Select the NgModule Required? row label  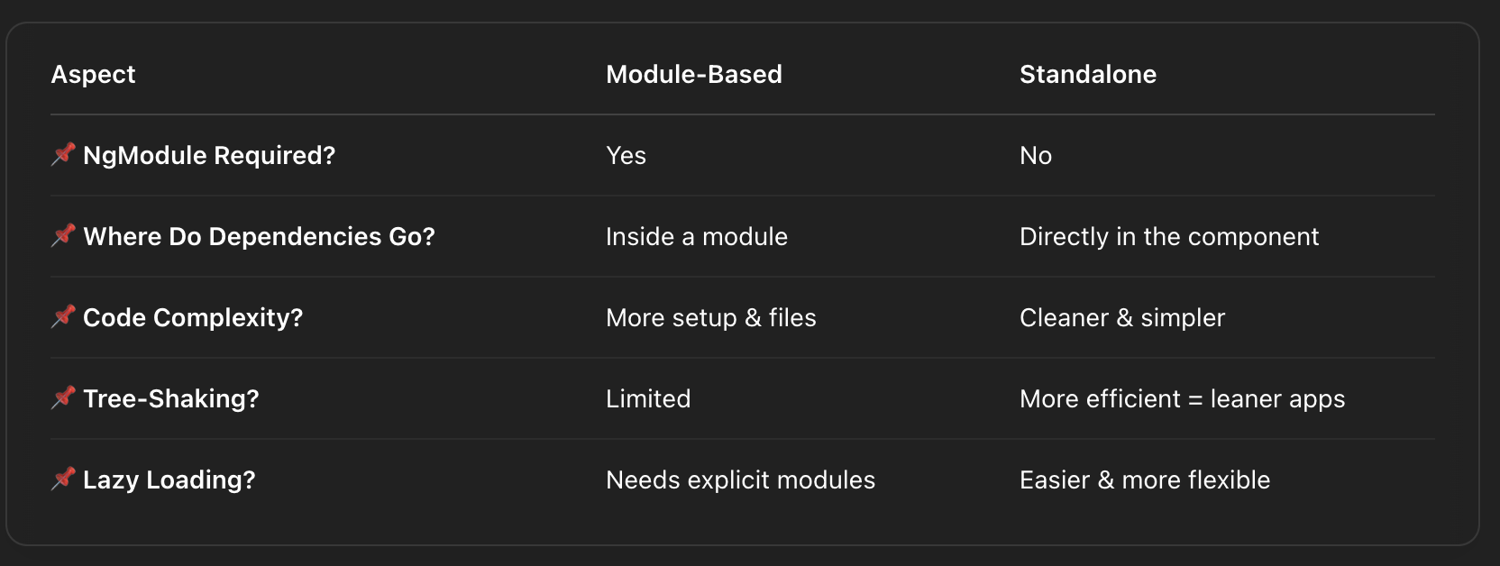click(x=209, y=155)
